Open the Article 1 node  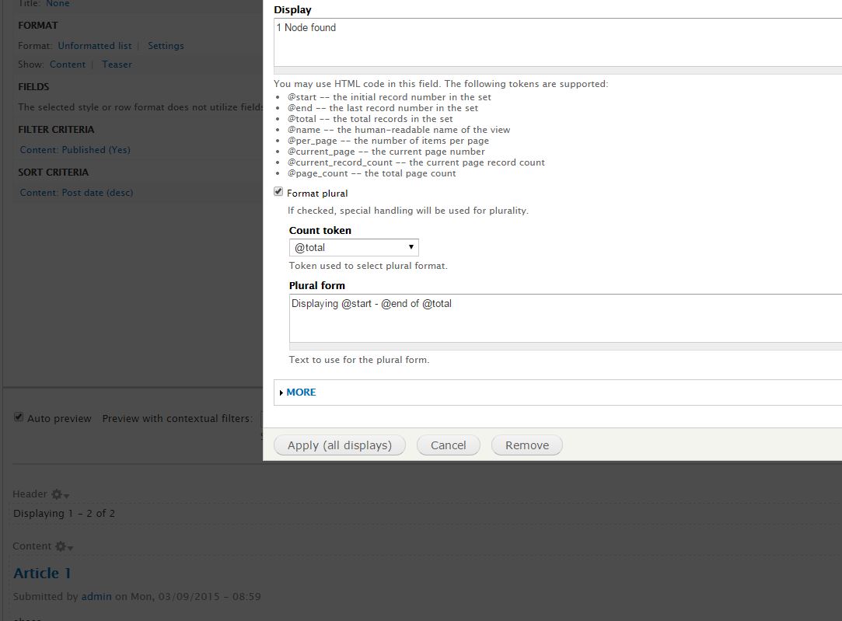(x=42, y=573)
